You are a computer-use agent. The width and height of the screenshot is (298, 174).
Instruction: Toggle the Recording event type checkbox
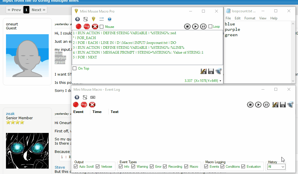pos(165,166)
